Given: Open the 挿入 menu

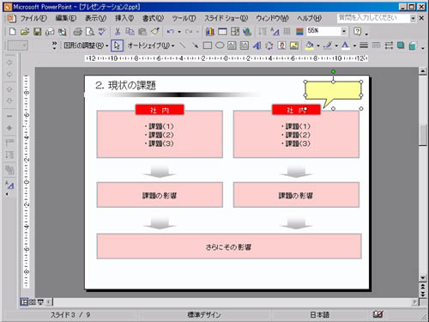Looking at the screenshot, I should [x=124, y=18].
